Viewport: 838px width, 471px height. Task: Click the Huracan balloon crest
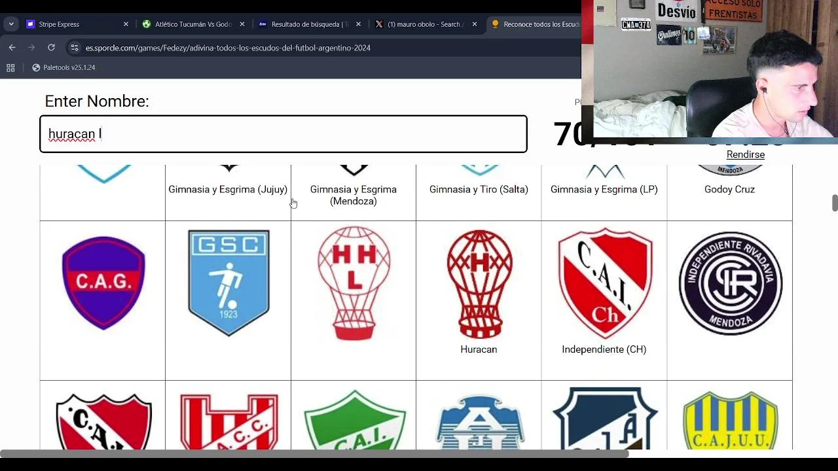coord(479,283)
